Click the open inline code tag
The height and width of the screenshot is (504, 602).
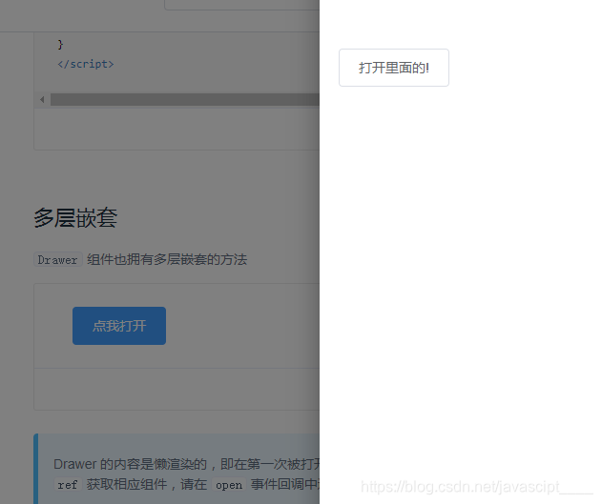tap(229, 484)
